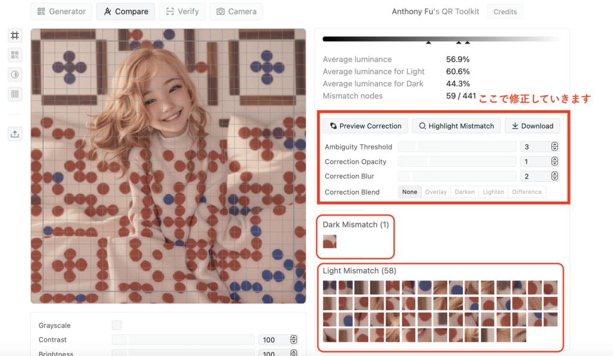Select Difference correction blend option
Image resolution: width=613 pixels, height=356 pixels.
click(x=527, y=192)
